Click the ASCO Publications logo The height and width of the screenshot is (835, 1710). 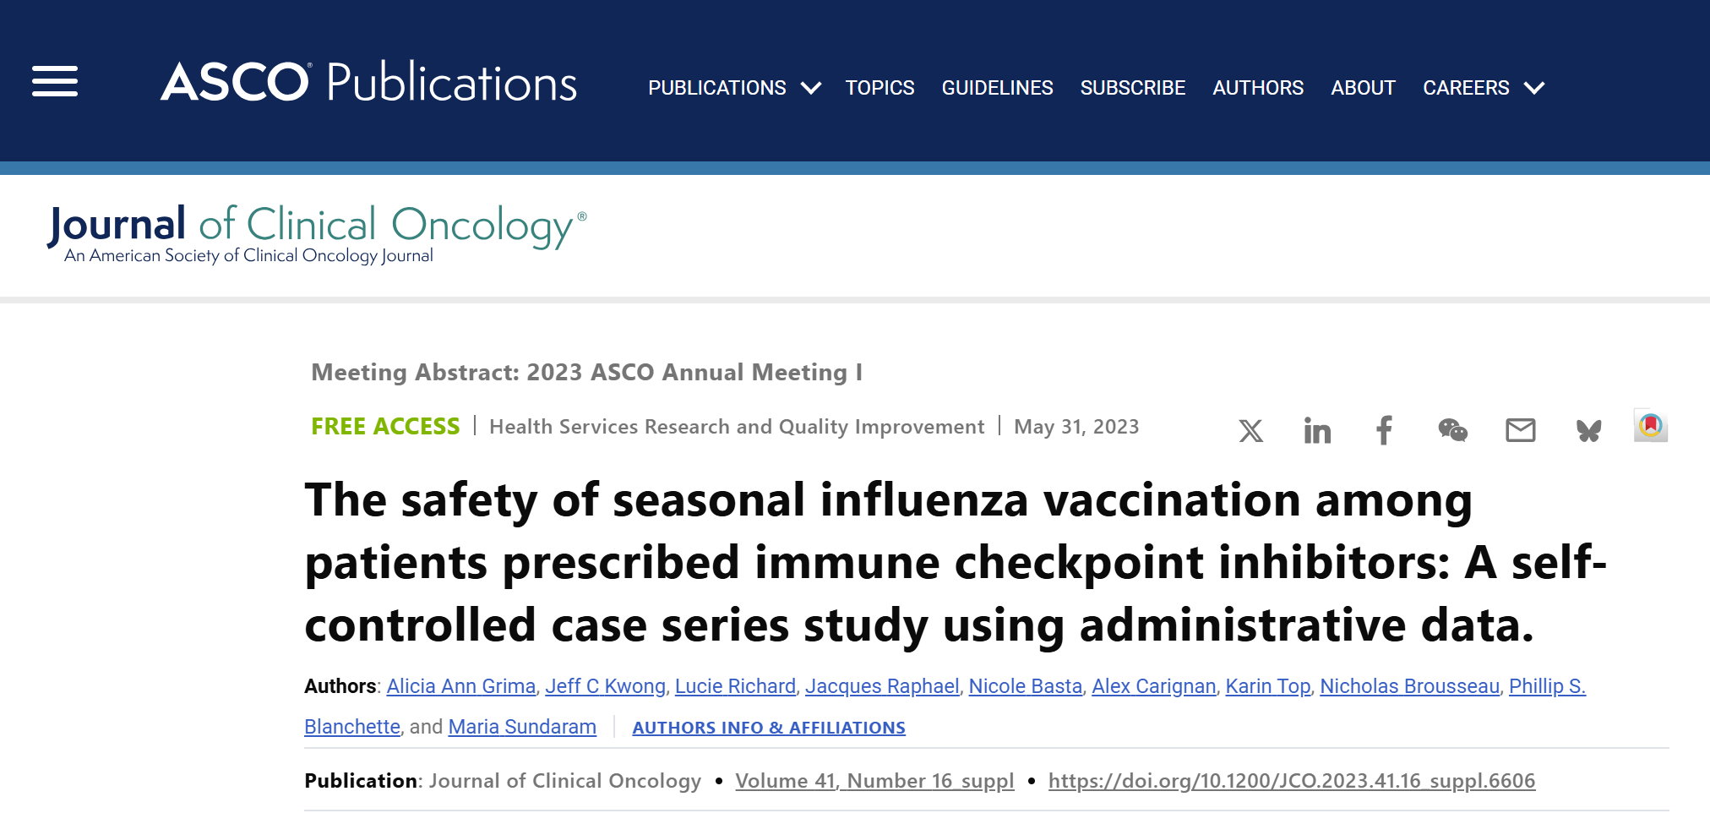tap(369, 82)
